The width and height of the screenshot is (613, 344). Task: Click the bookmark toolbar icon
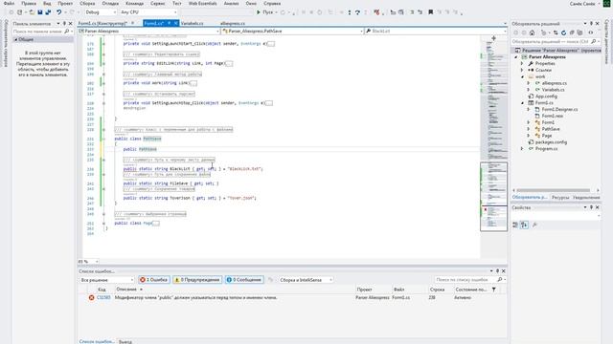[x=430, y=12]
